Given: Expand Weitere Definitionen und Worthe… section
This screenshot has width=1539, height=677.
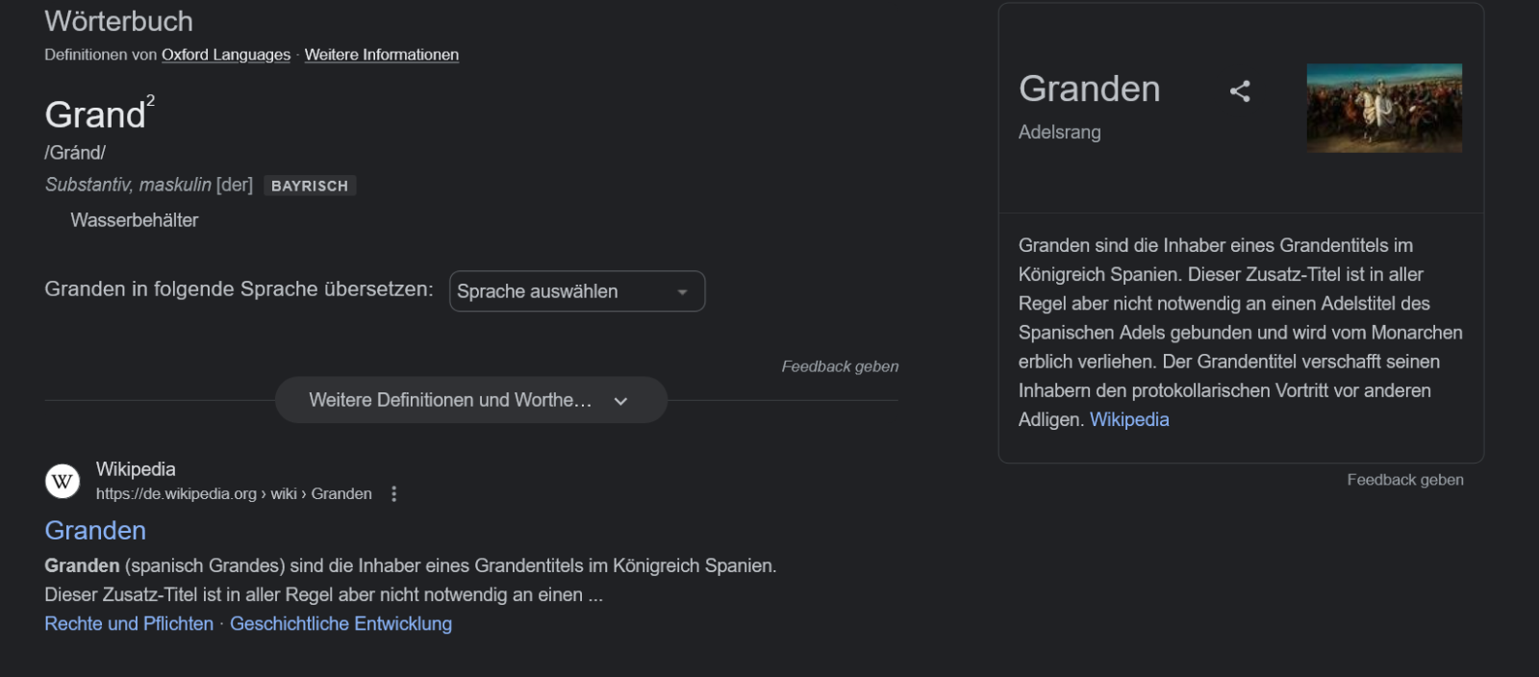Looking at the screenshot, I should tap(450, 400).
